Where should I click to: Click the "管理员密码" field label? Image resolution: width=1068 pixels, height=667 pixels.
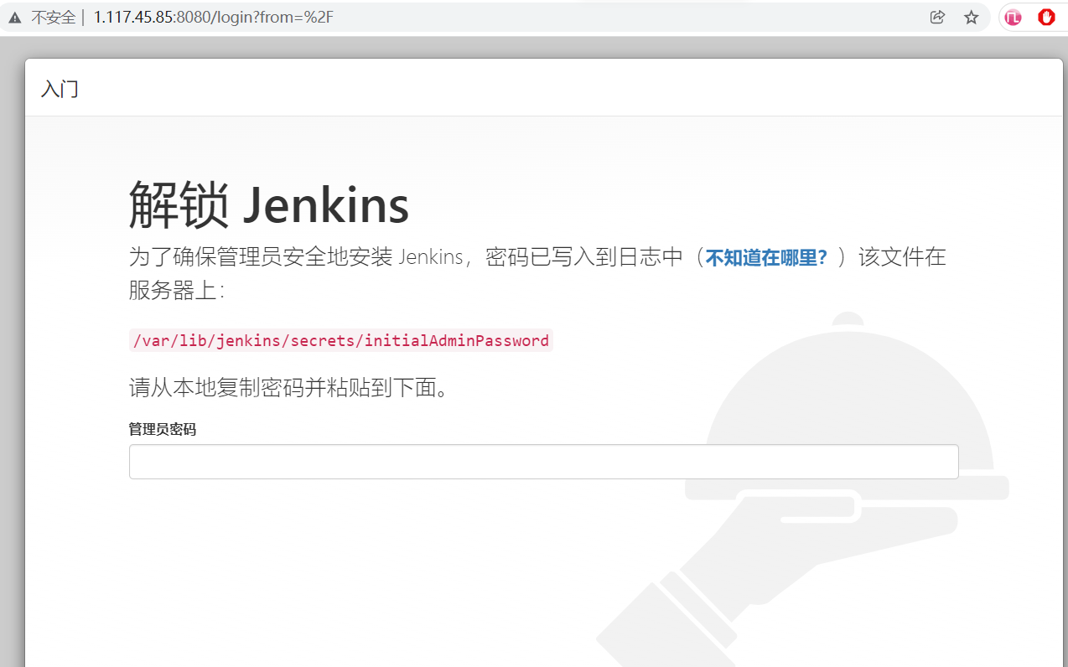coord(163,429)
